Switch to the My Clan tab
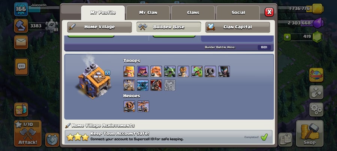Viewport: 337px width, 151px height. (148, 13)
